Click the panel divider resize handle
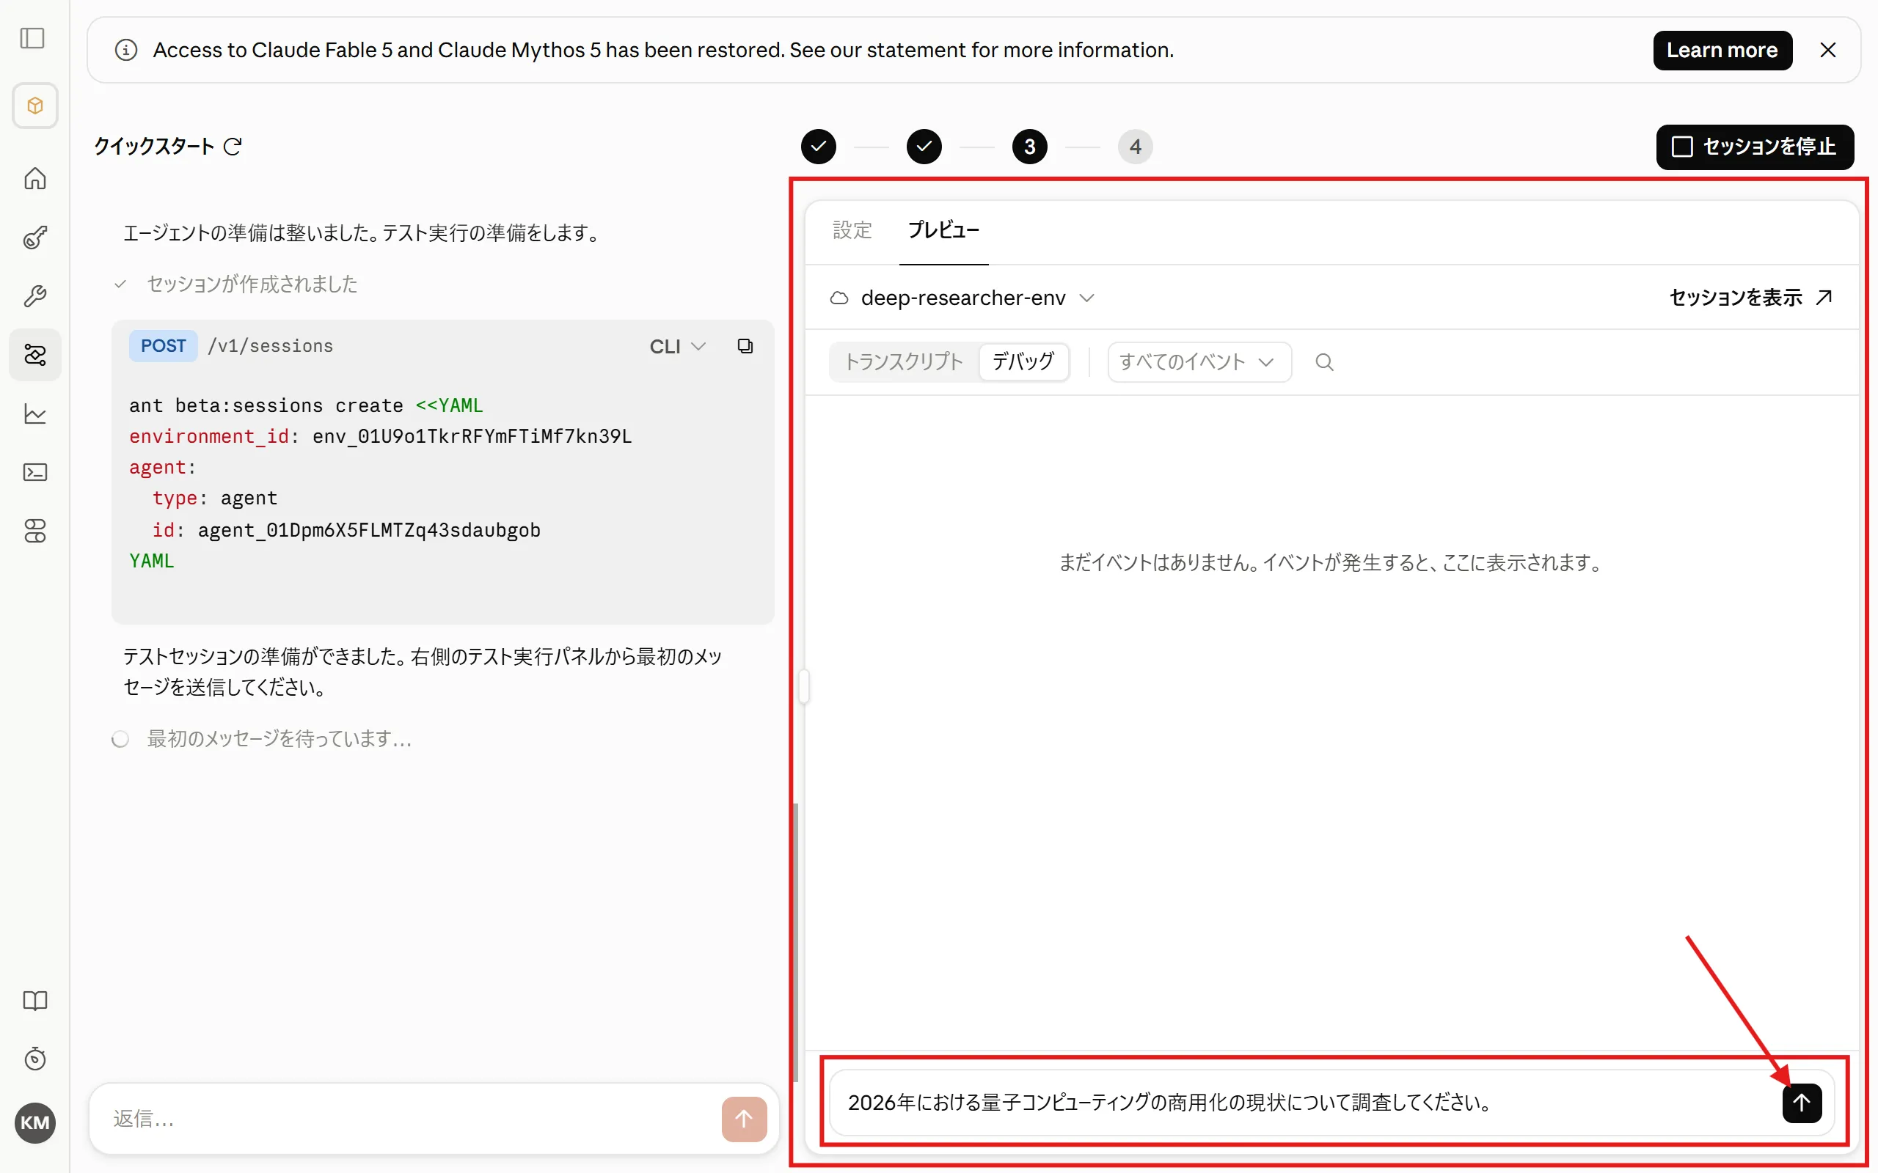1878x1173 pixels. pos(804,687)
